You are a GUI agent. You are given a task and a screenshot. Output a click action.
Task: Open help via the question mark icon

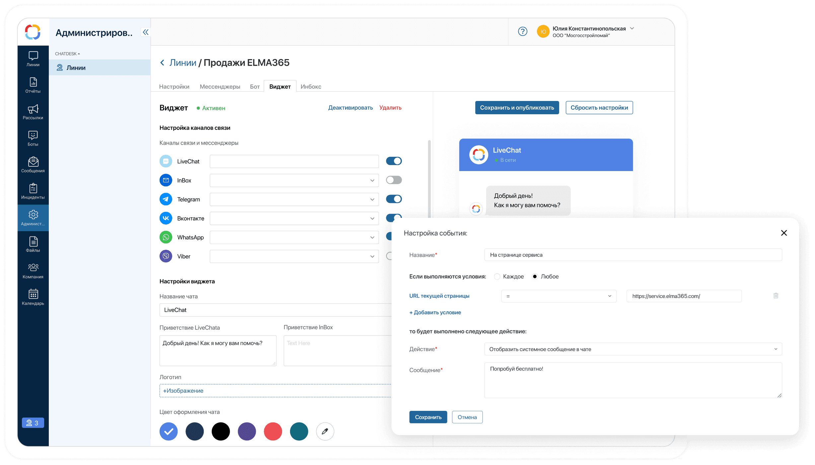523,32
